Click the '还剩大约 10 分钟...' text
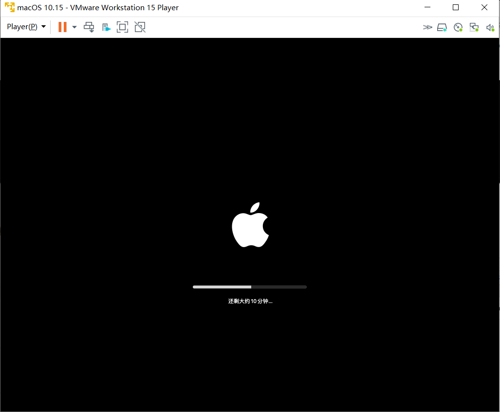 (x=250, y=301)
